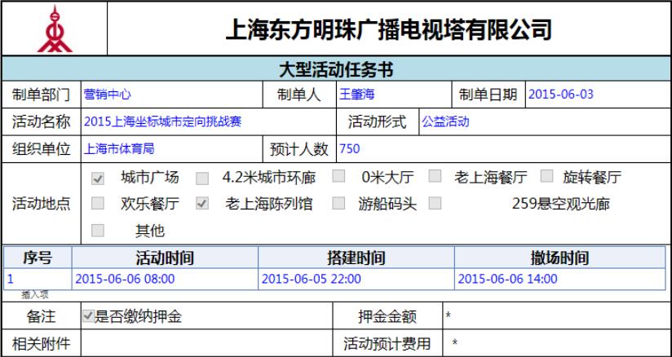The width and height of the screenshot is (672, 357).
Task: Click the 活动时间 column header
Action: 165,258
